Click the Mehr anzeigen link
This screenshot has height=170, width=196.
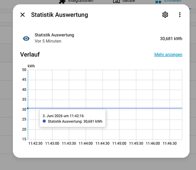pos(168,54)
